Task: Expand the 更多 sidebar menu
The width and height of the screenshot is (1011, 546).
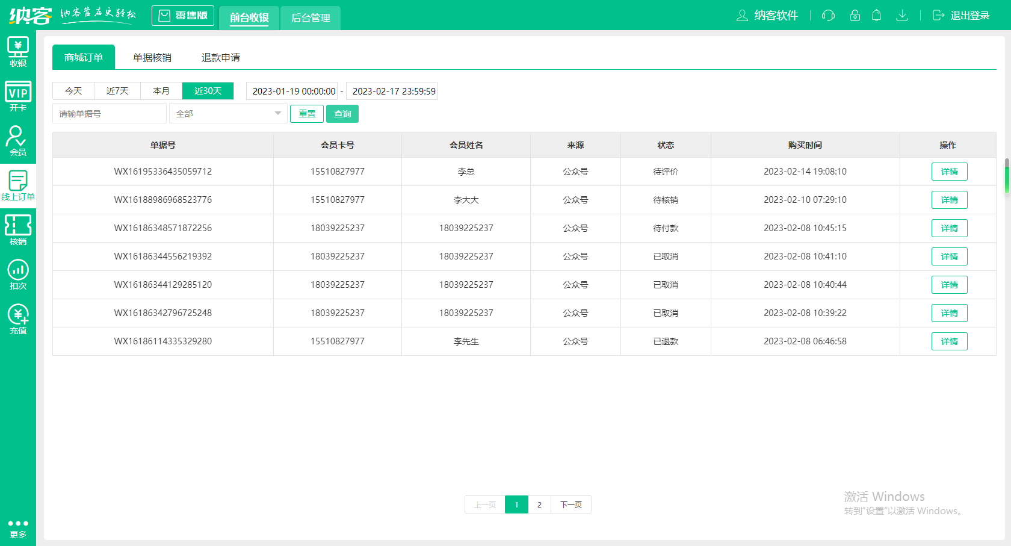Action: pos(17,528)
